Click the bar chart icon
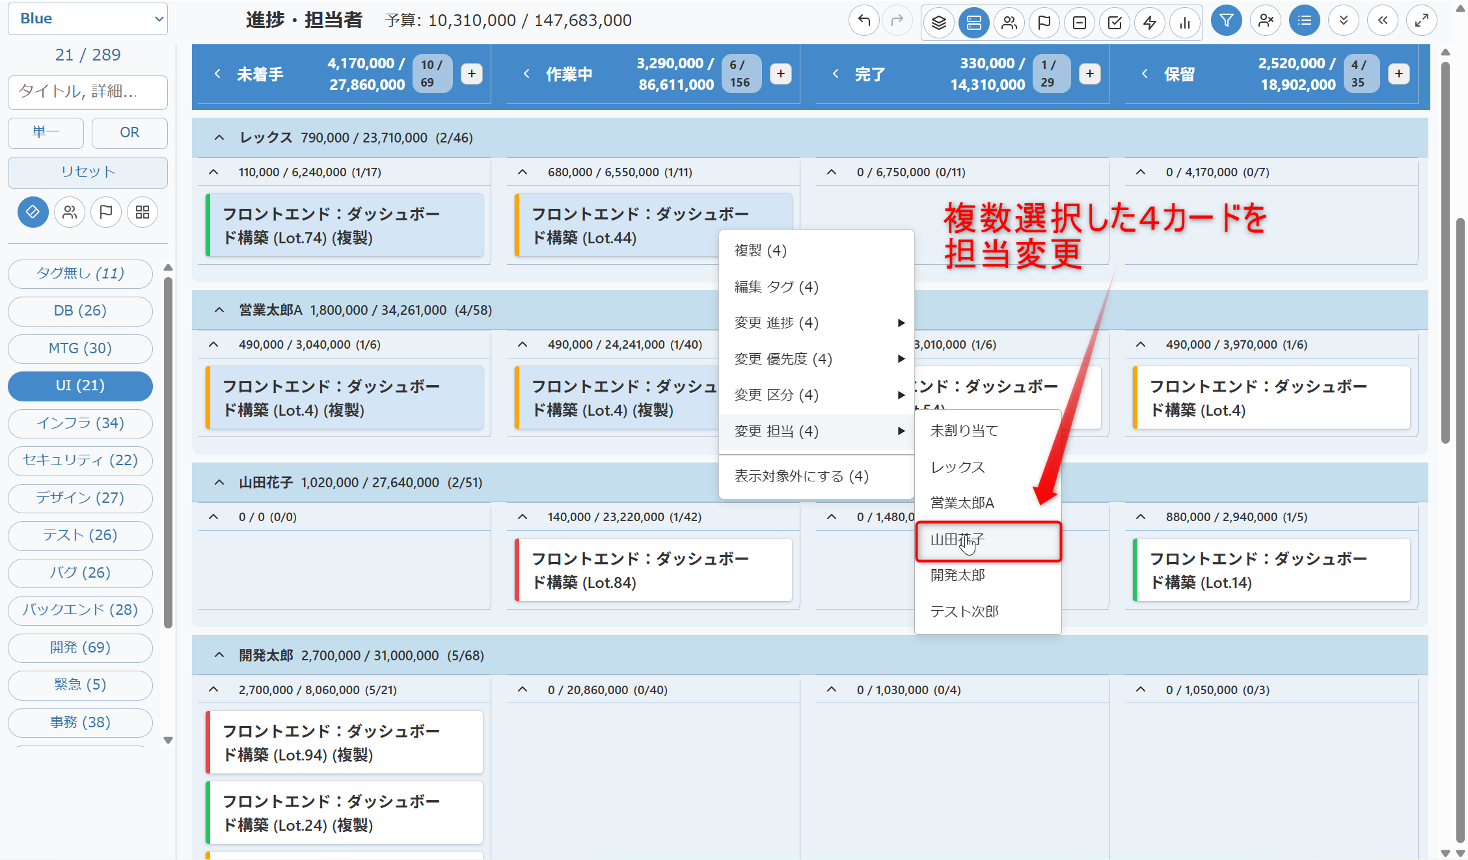1468x860 pixels. pyautogui.click(x=1184, y=23)
